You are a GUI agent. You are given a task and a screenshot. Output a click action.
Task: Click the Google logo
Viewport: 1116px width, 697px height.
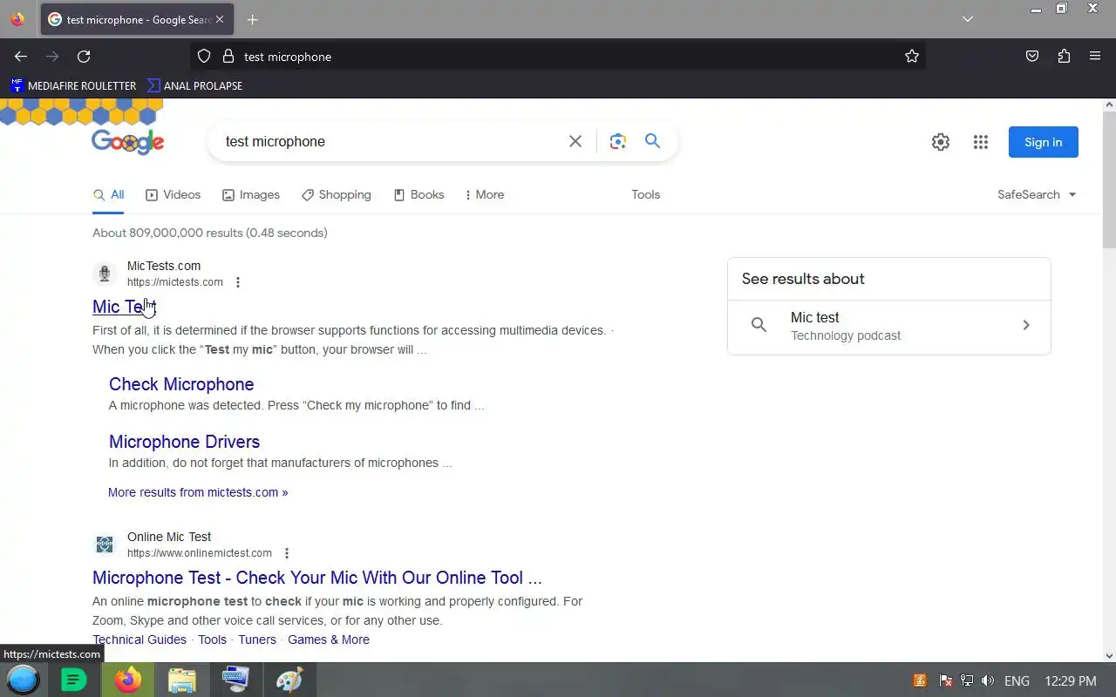(127, 142)
